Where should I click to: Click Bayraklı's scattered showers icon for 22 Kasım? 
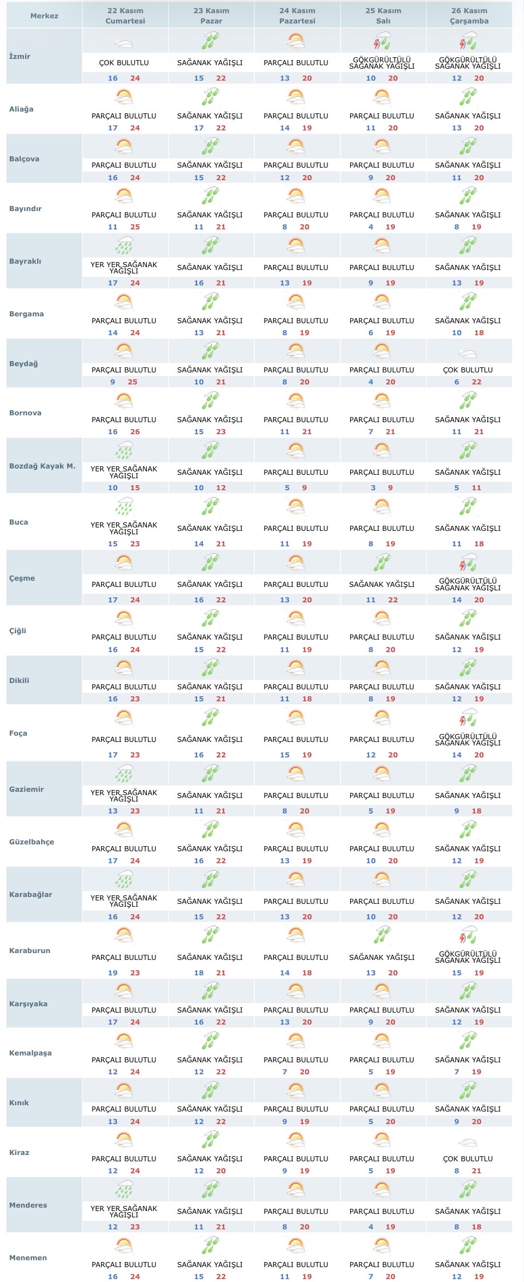coord(124,247)
